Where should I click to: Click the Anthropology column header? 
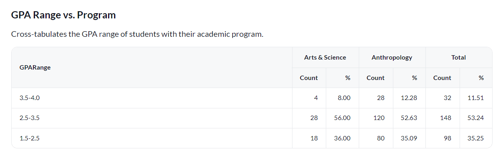392,58
